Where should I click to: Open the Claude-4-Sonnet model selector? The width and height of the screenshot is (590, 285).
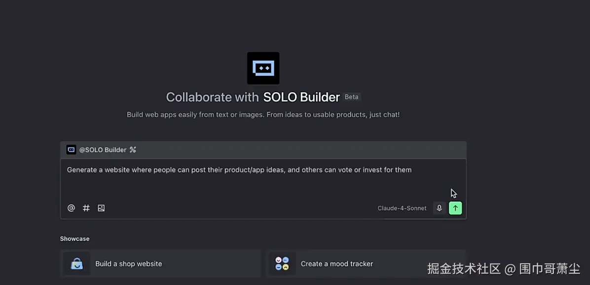[402, 208]
